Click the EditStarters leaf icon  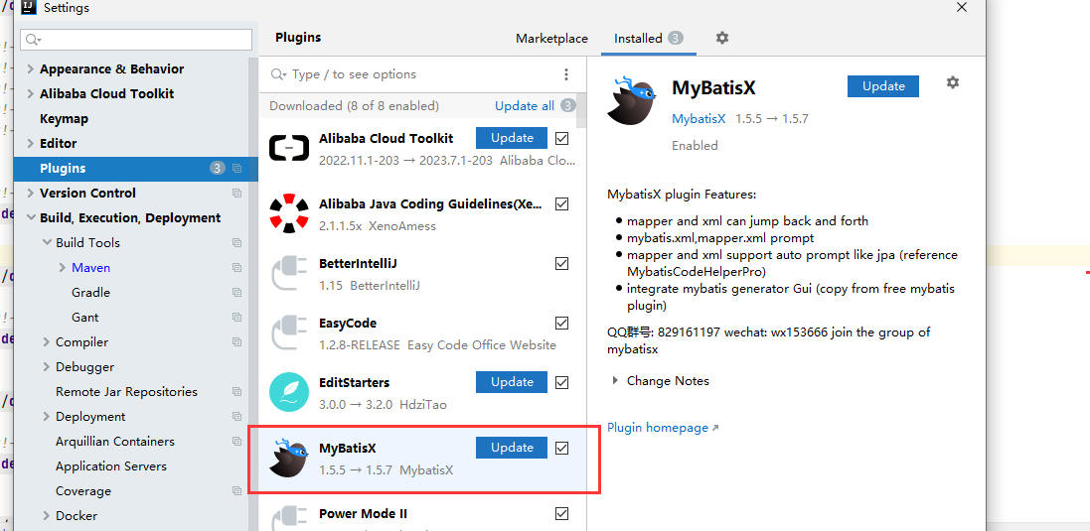click(x=289, y=392)
